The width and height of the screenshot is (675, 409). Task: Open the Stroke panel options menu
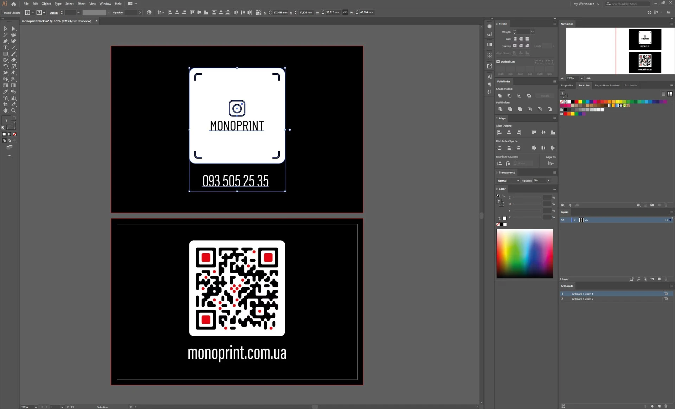(555, 24)
